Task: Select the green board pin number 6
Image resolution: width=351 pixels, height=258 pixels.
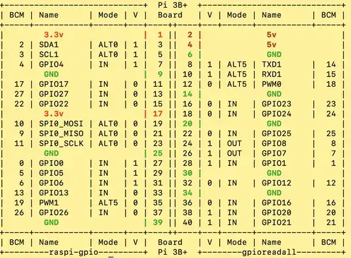Action: click(x=190, y=54)
